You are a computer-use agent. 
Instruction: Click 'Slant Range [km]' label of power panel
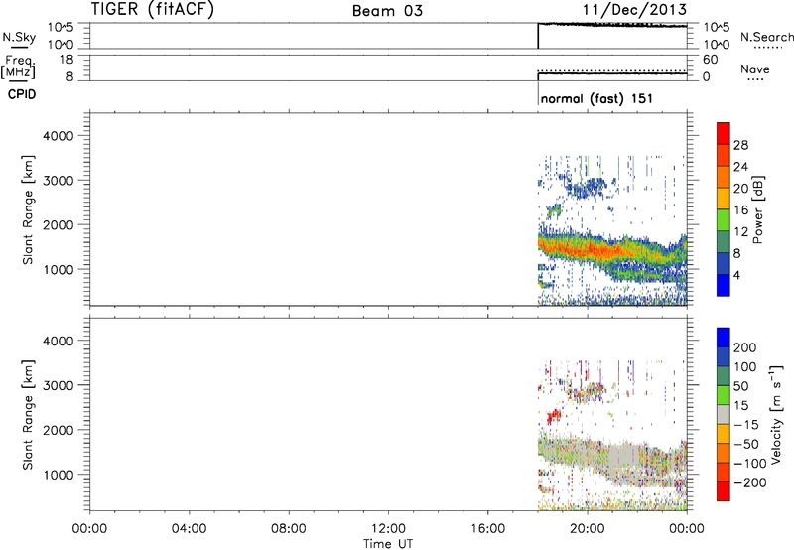[28, 209]
